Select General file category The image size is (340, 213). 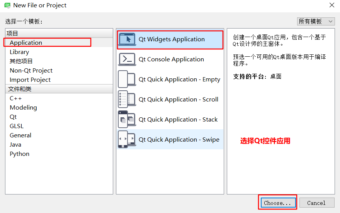[x=59, y=135]
